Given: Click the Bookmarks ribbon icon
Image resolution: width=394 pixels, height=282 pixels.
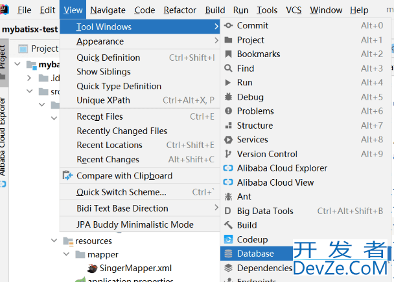Looking at the screenshot, I should coord(228,54).
